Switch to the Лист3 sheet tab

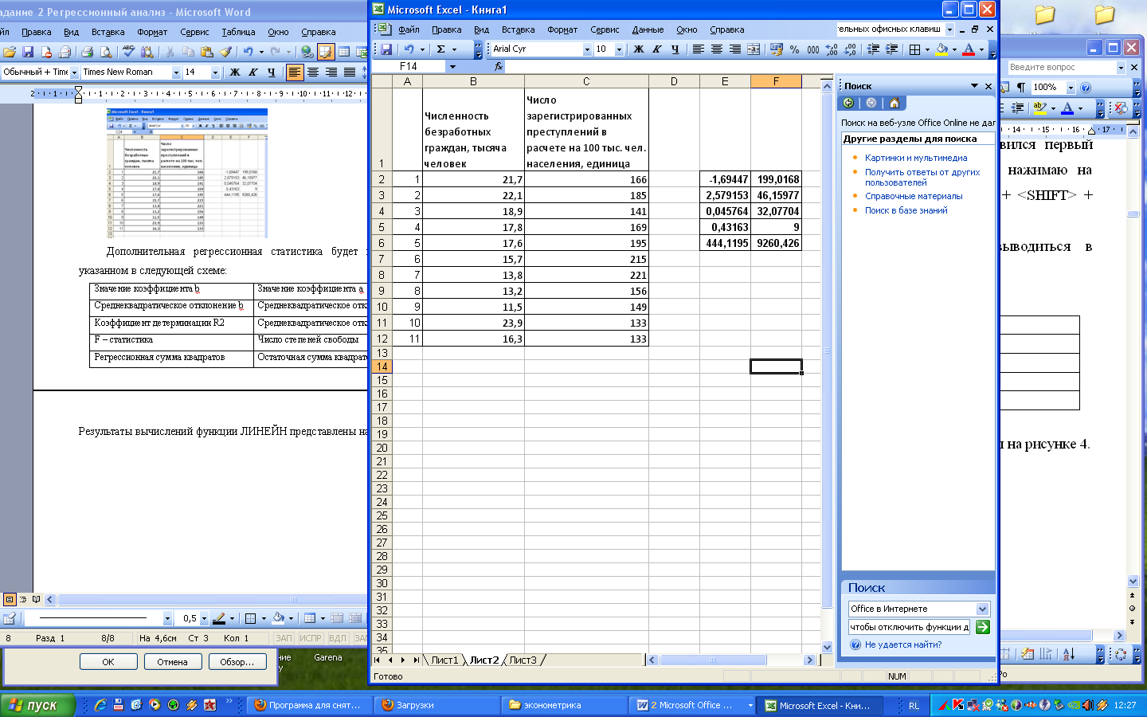pyautogui.click(x=523, y=660)
